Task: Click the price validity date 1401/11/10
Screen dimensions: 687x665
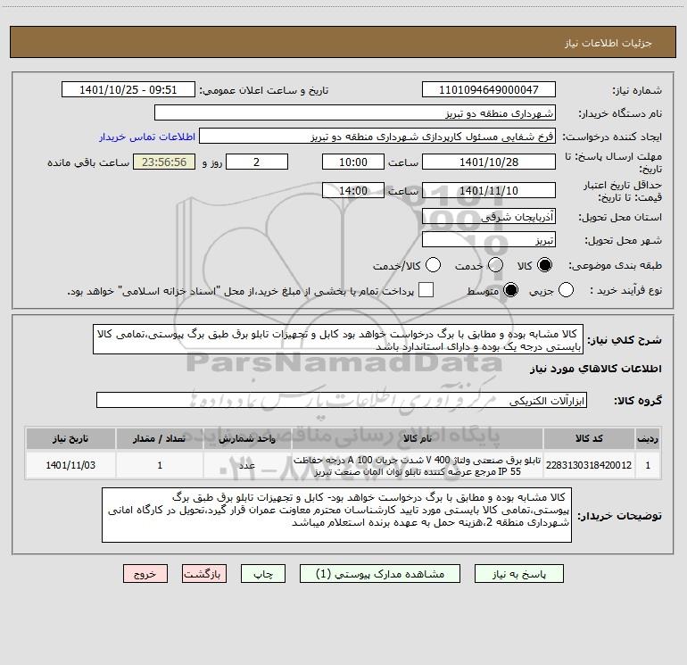Action: point(489,190)
